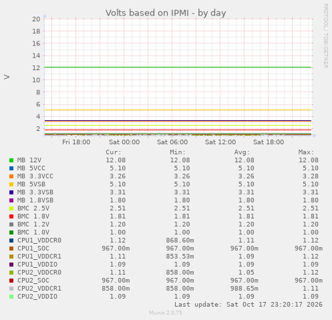The width and height of the screenshot is (332, 320).
Task: Select the MB 1.8VSB legend label
Action: pos(35,200)
